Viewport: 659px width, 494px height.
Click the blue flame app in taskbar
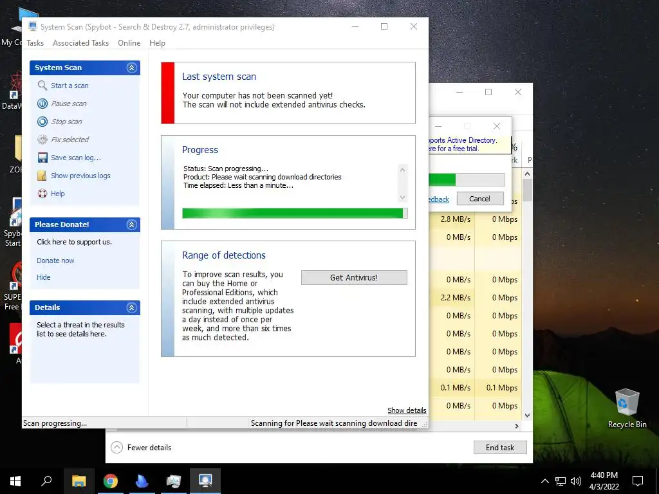[142, 481]
